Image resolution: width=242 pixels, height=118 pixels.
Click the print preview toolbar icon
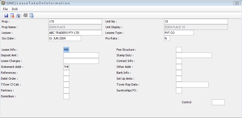pyautogui.click(x=18, y=16)
